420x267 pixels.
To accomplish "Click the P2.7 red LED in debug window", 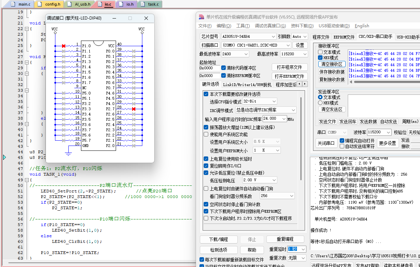I will [x=133, y=109].
